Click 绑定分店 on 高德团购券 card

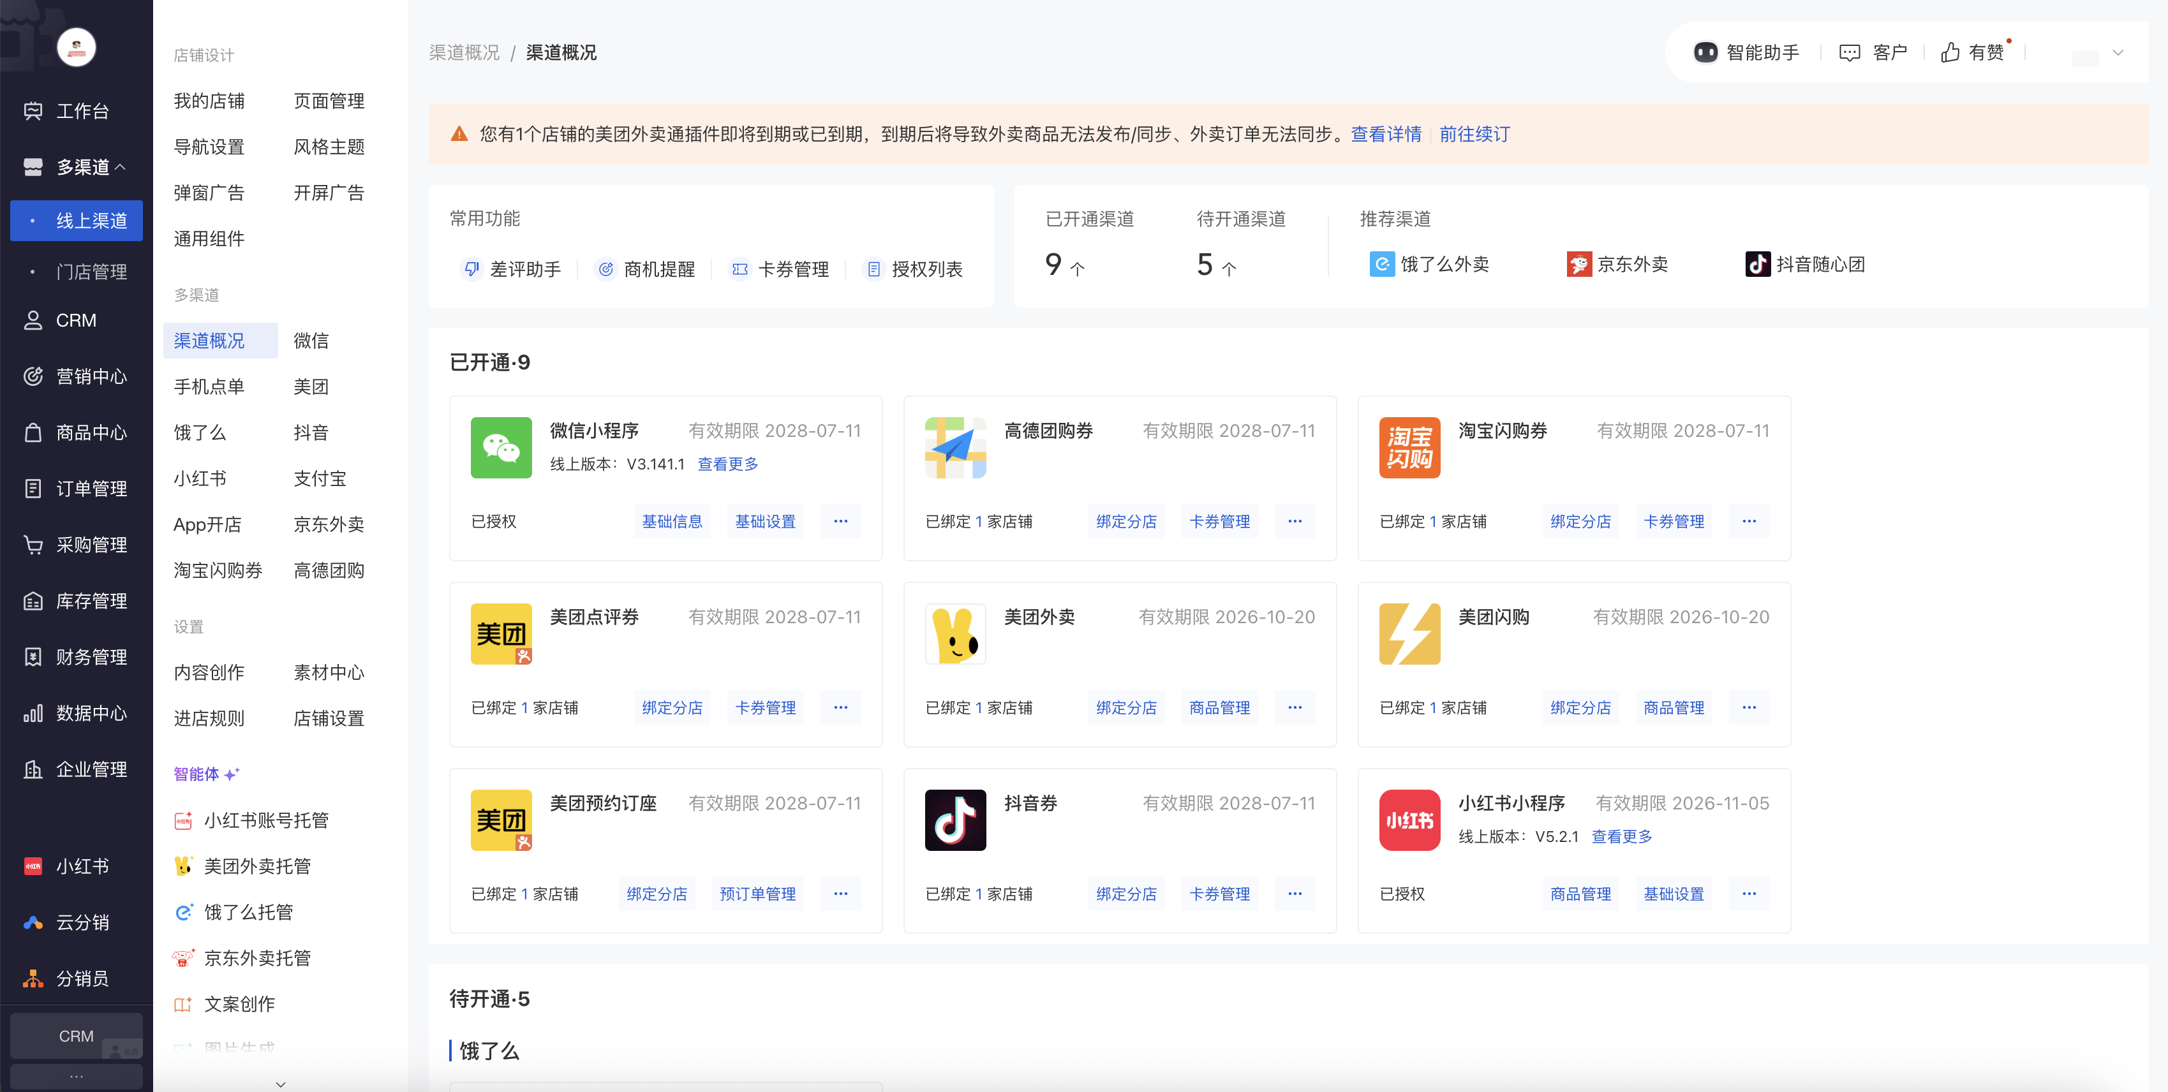click(1126, 522)
